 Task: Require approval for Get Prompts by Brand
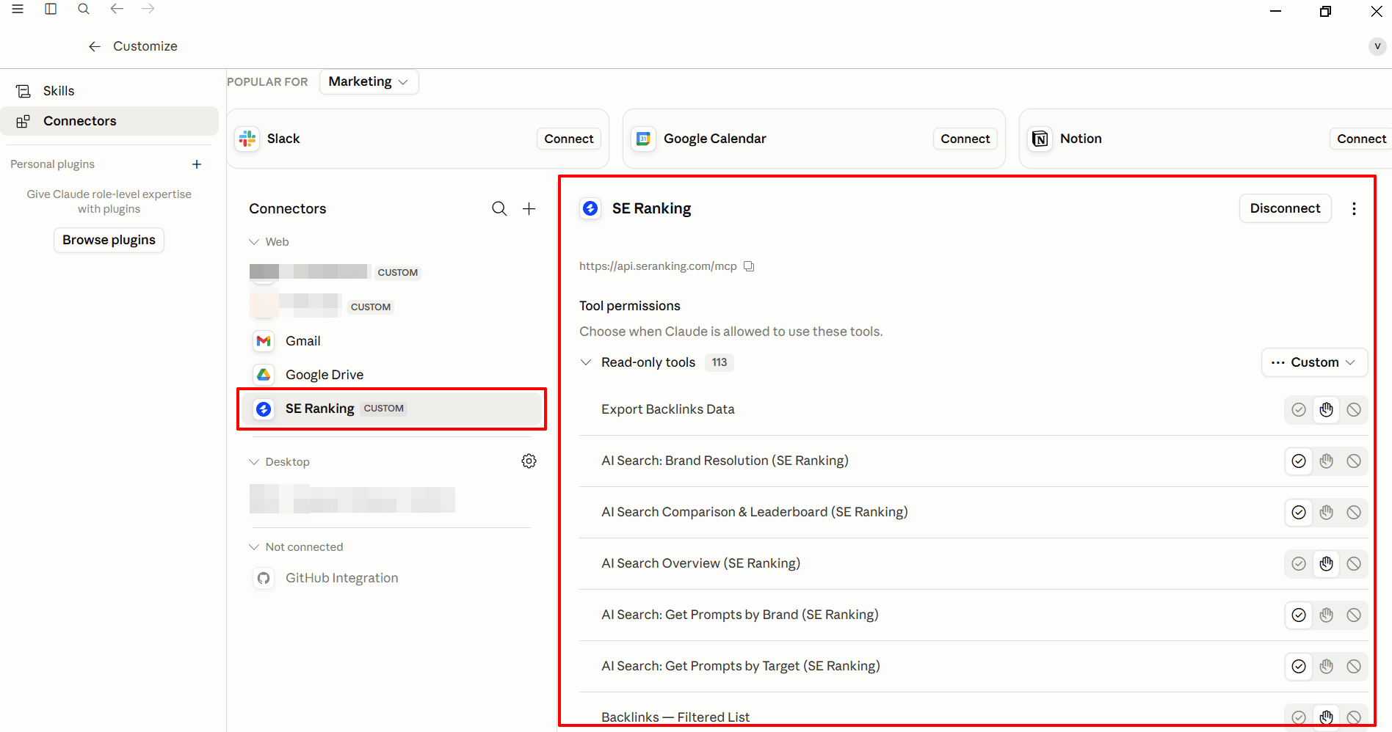(1326, 615)
